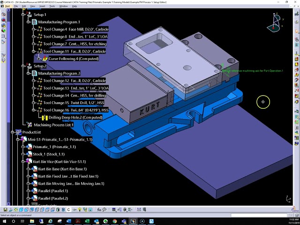
Task: Click the Save icon in bottom toolbar
Action: coord(5,210)
